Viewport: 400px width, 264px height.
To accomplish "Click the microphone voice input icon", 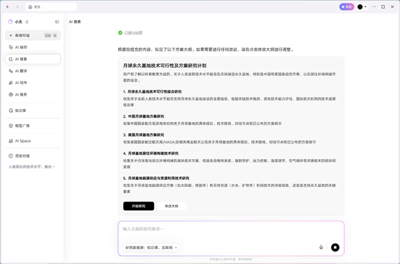I will point(321,247).
